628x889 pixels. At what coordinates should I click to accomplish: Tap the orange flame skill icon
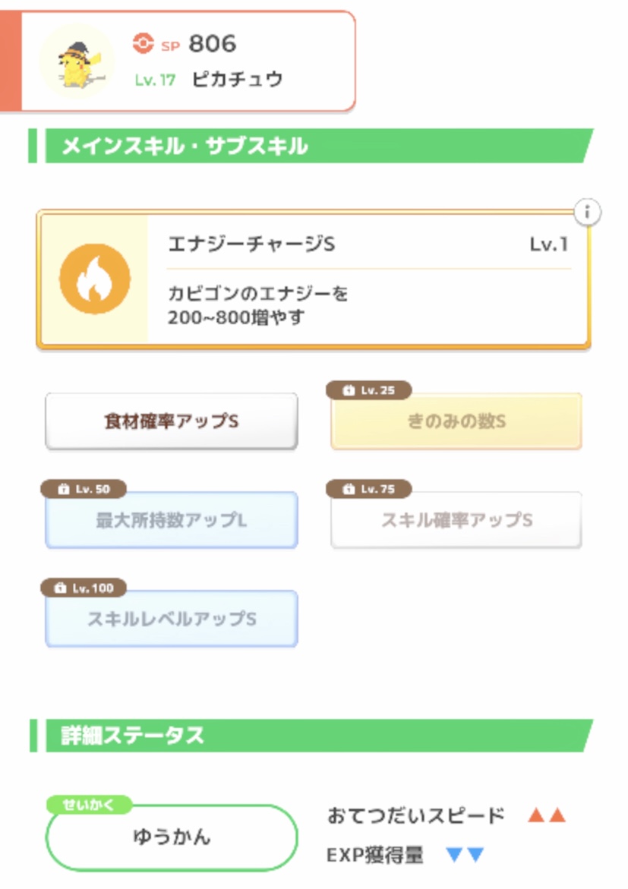pos(94,279)
